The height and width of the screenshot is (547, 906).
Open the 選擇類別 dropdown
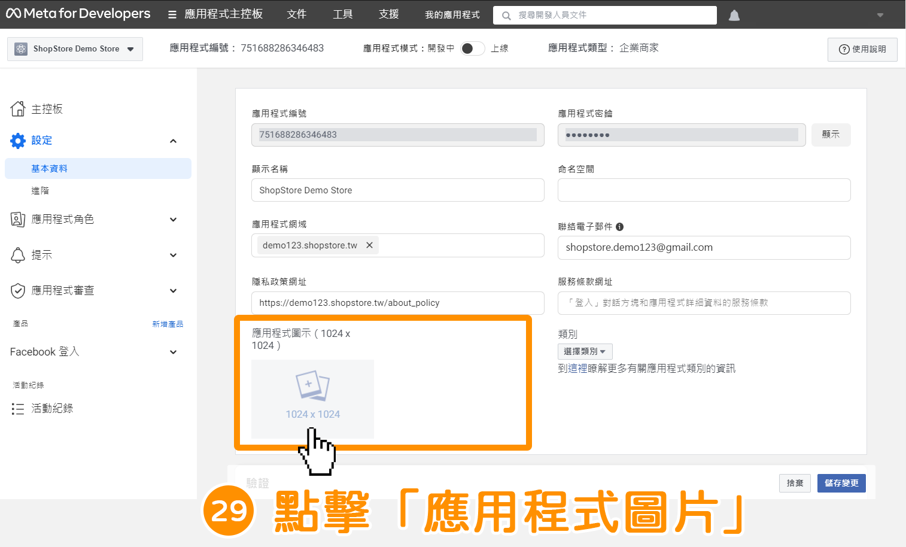pos(585,351)
